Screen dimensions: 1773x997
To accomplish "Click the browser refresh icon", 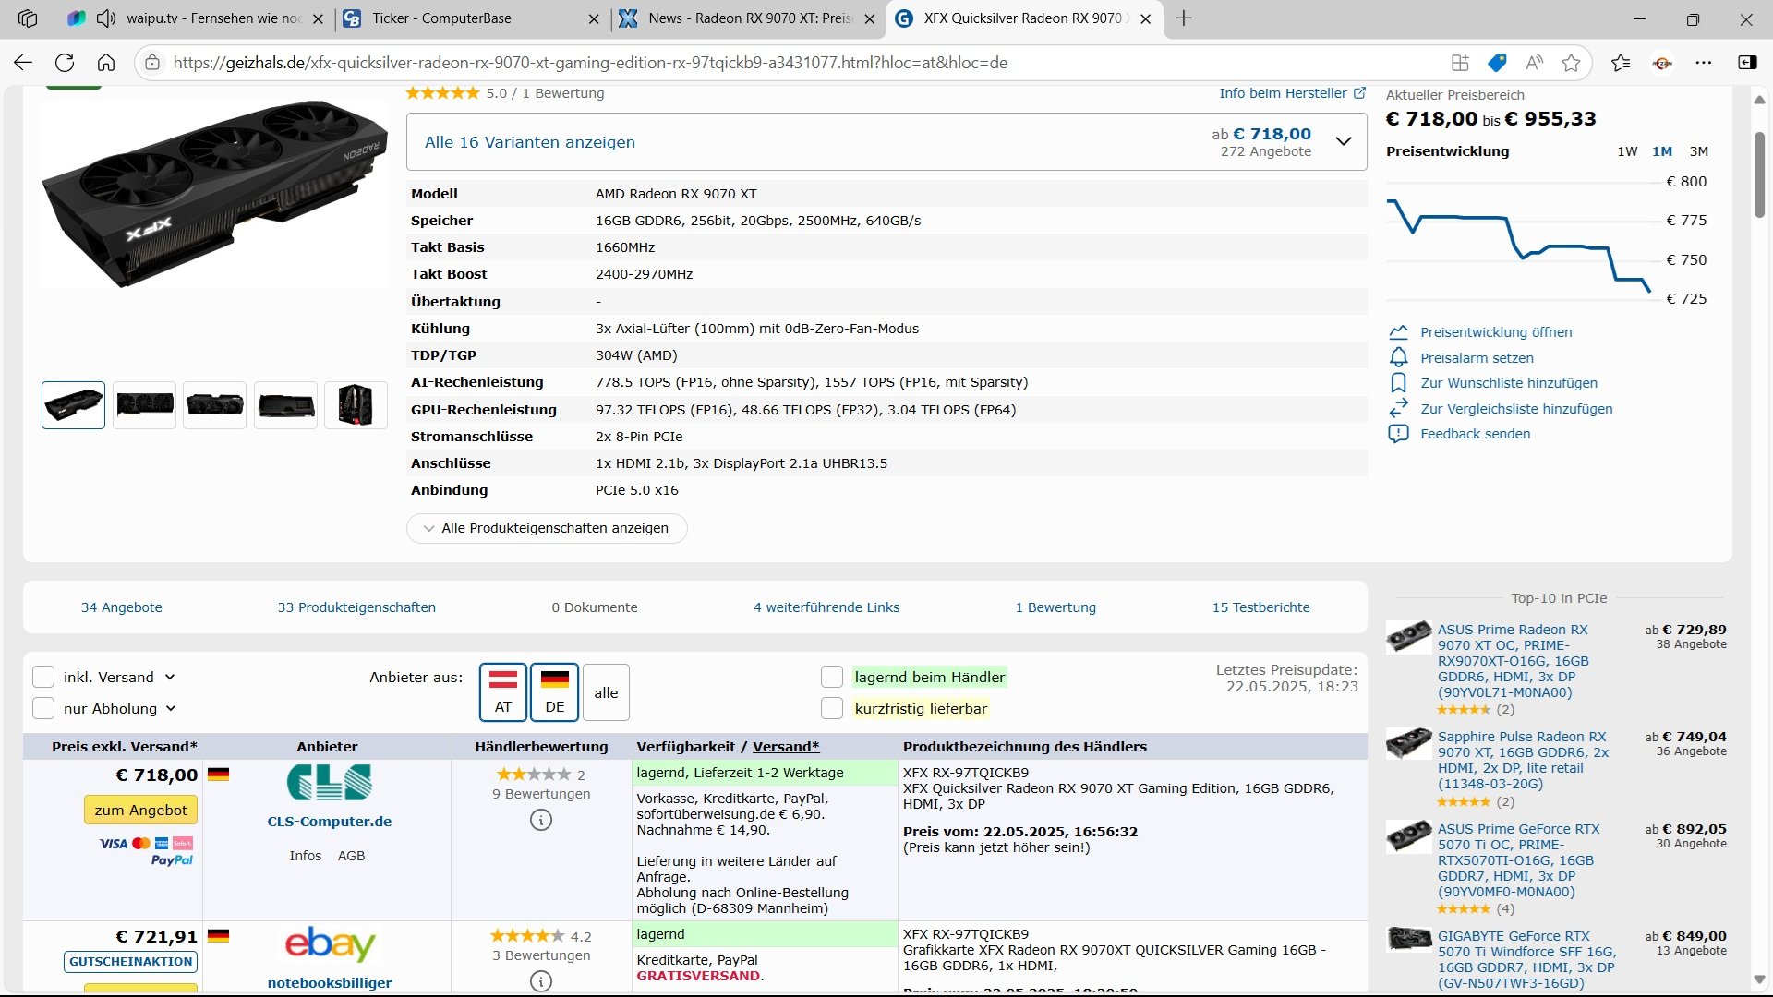I will click(65, 63).
